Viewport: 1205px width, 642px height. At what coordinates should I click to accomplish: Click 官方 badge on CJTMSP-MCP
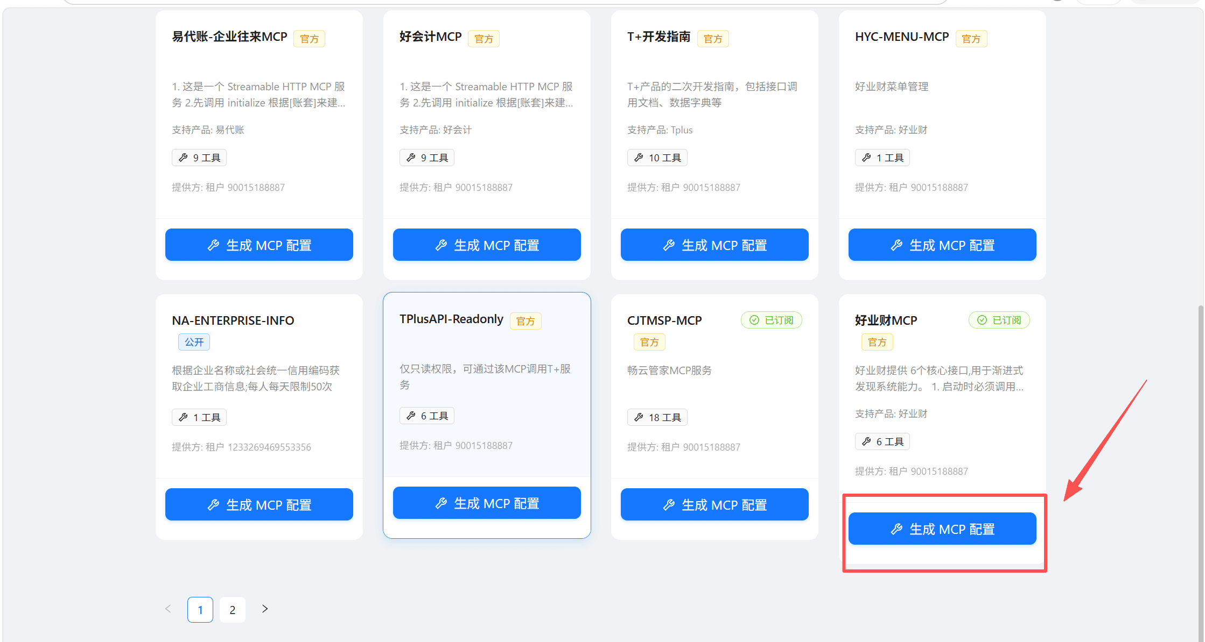pos(649,342)
